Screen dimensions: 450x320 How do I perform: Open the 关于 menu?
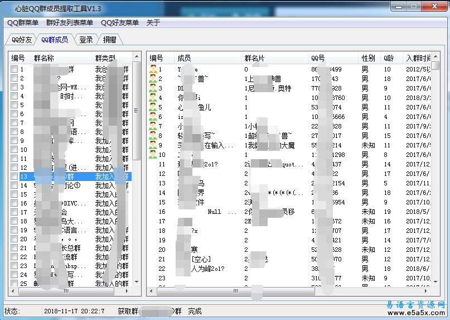click(x=153, y=23)
